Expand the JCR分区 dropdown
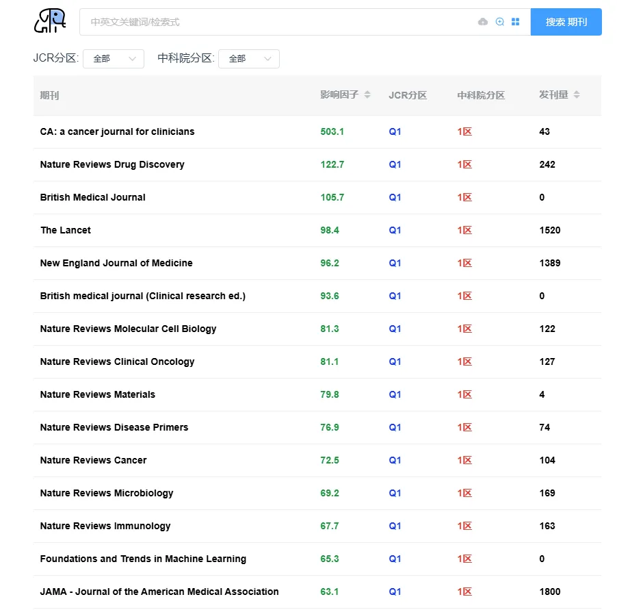Screen dimensions: 617x610 (x=114, y=59)
